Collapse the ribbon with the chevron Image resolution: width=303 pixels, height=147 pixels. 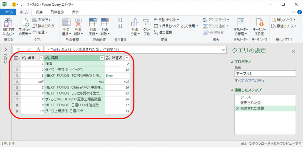point(294,12)
